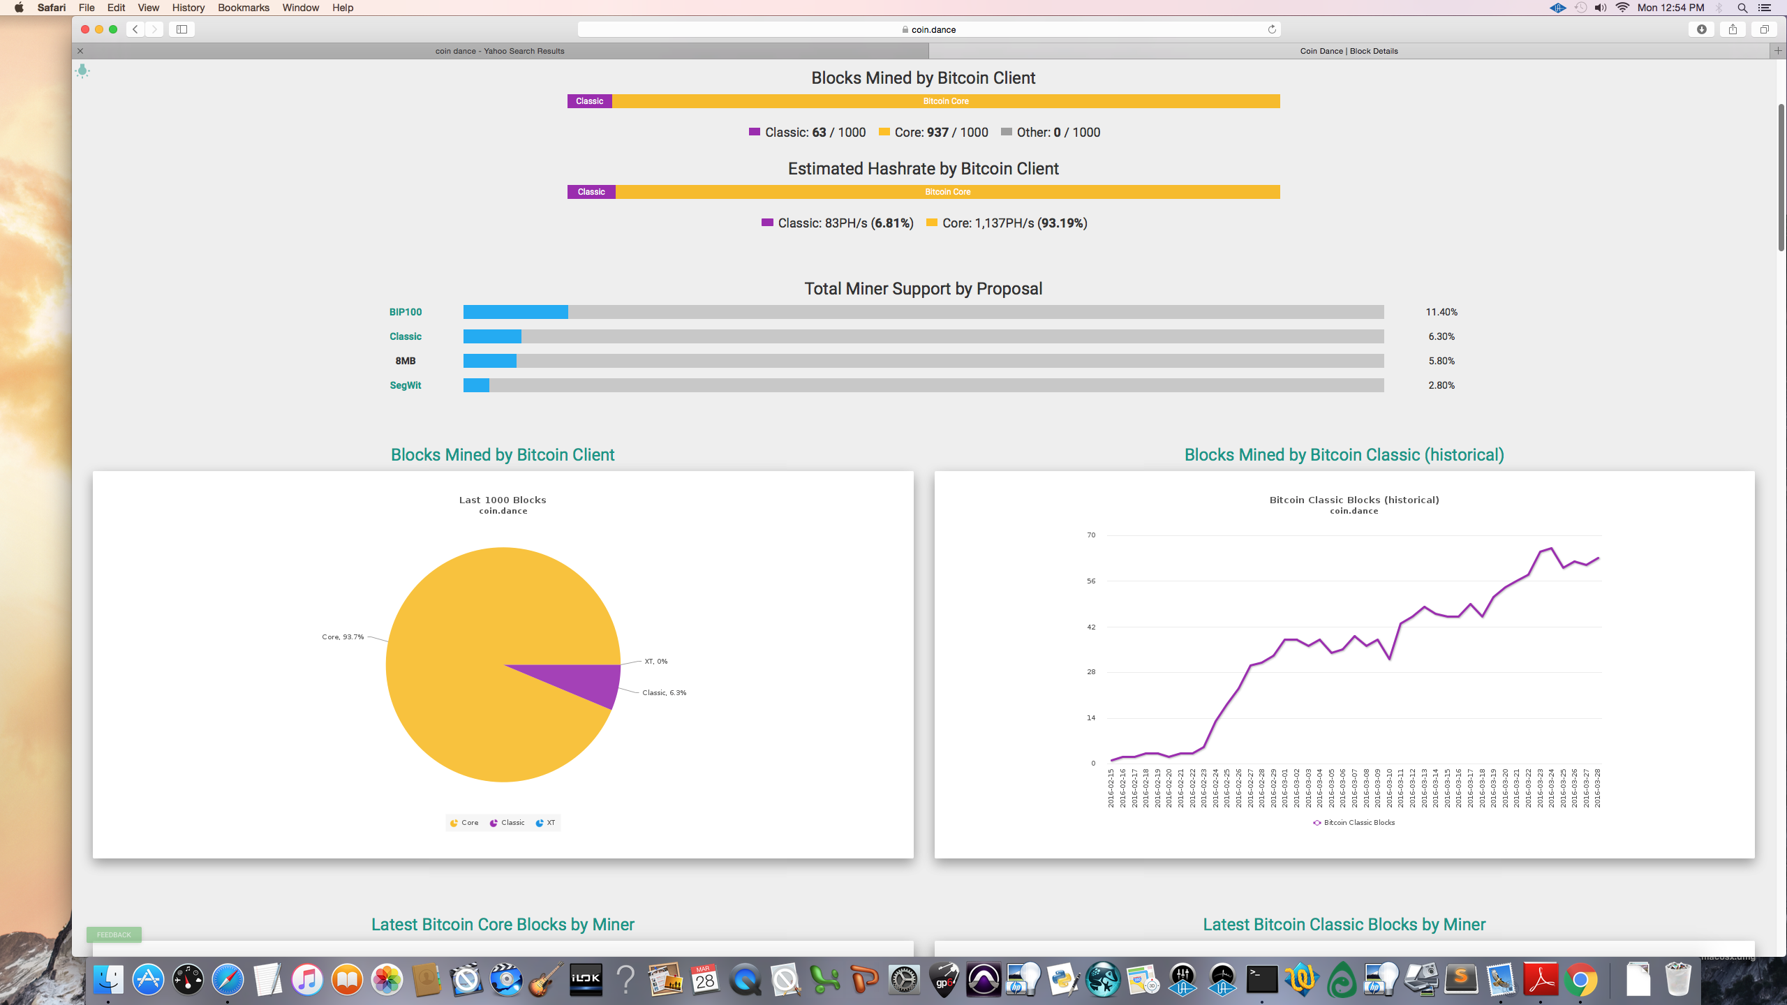This screenshot has height=1005, width=1787.
Task: Open Finder from the dock
Action: (x=108, y=980)
